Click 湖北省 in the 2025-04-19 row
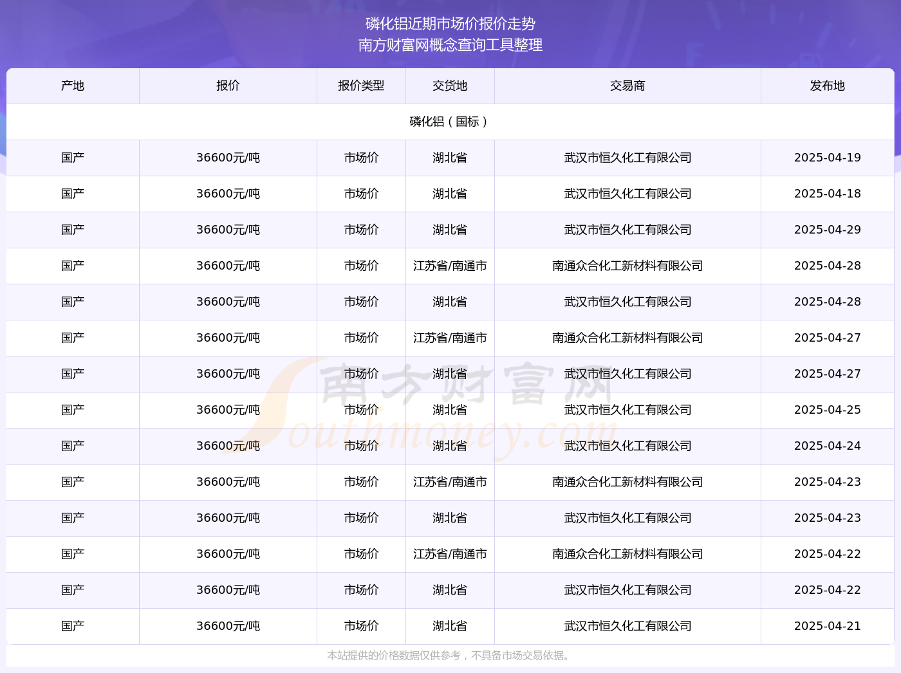Image resolution: width=901 pixels, height=673 pixels. (x=450, y=158)
